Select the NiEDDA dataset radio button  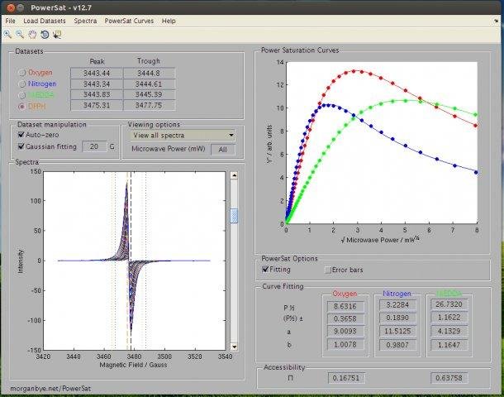click(x=21, y=95)
